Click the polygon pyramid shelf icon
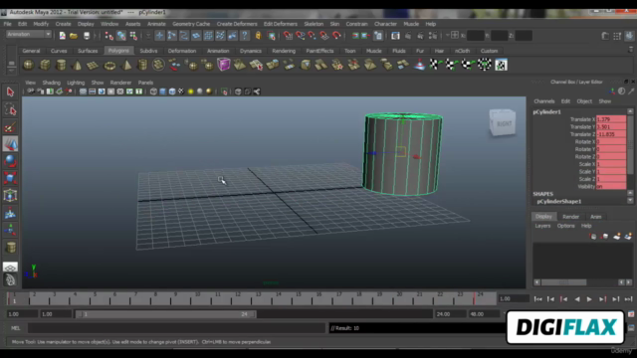 click(x=126, y=65)
